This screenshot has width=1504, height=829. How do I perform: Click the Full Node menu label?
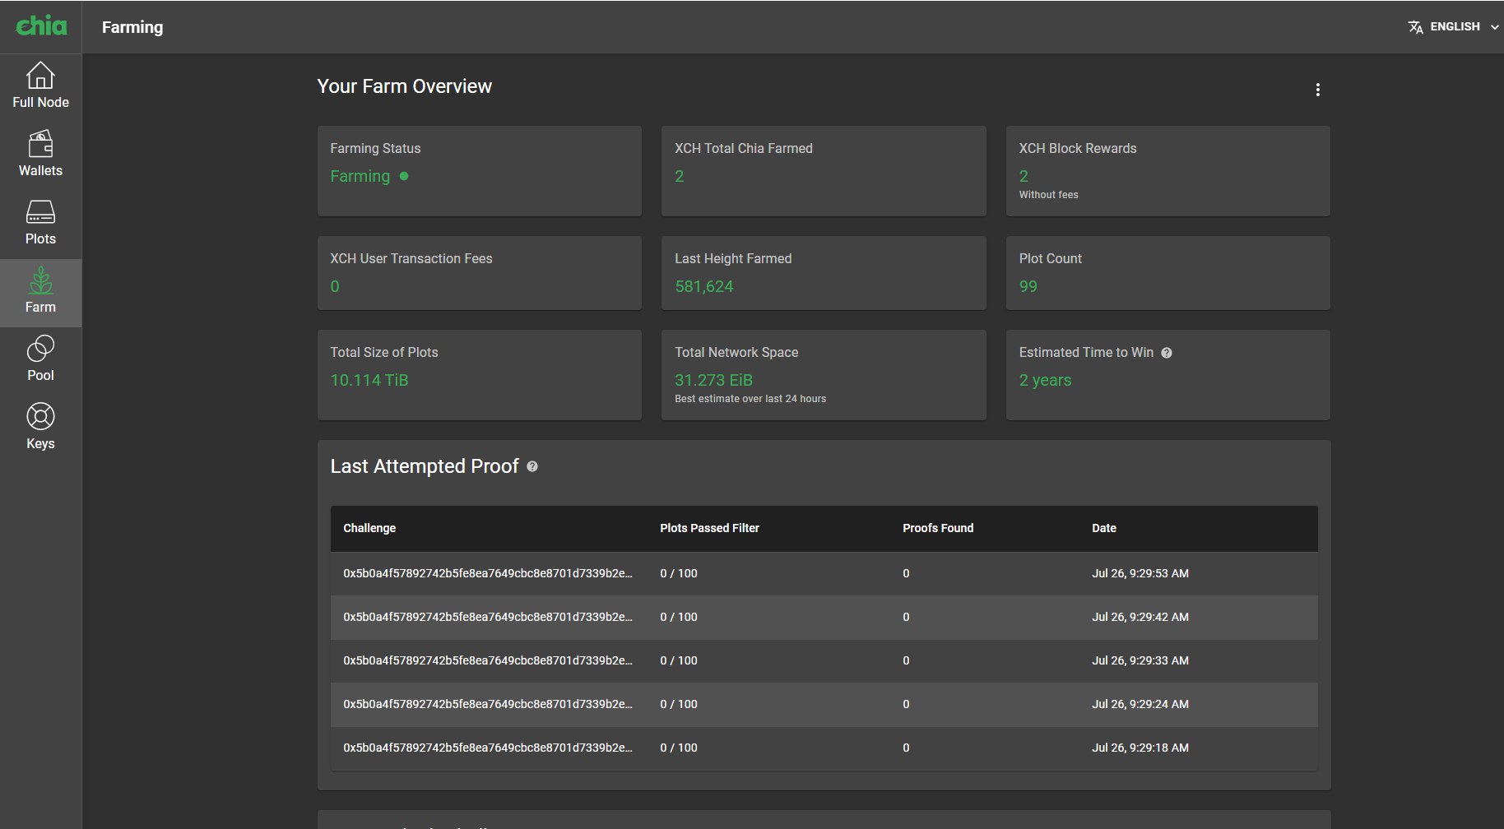click(40, 102)
